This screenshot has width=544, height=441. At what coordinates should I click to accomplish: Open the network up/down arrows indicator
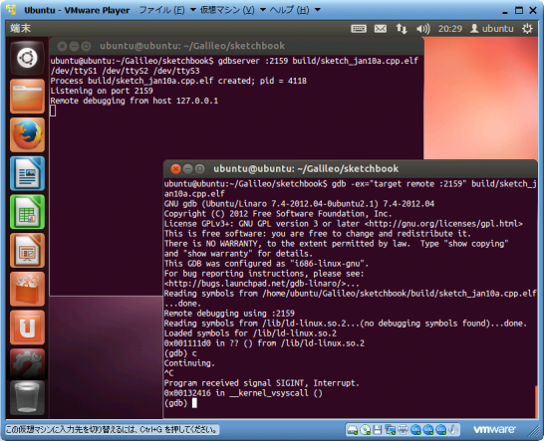point(402,29)
